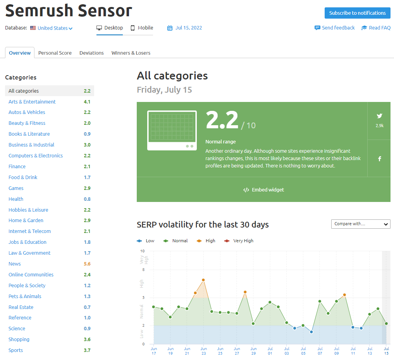The width and height of the screenshot is (394, 357).
Task: Open the News category
Action: [x=15, y=264]
